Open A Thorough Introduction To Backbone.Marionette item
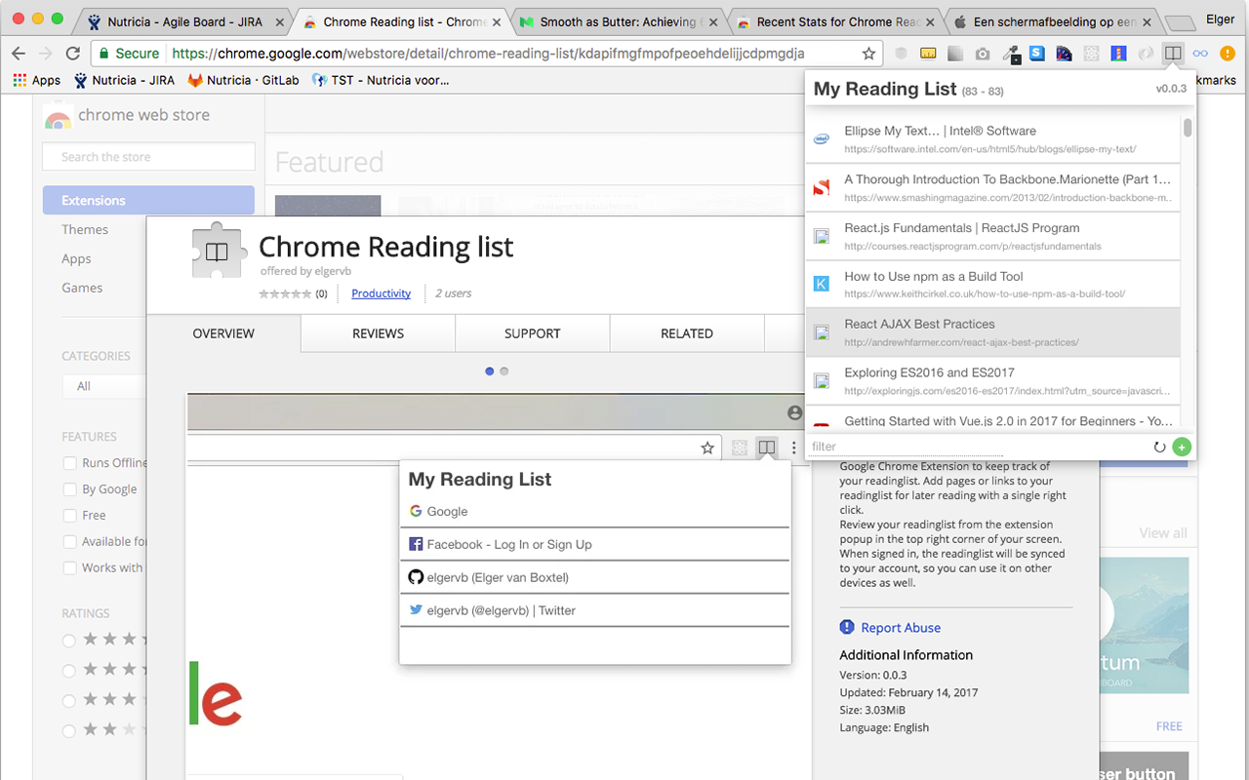The image size is (1249, 780). 992,188
